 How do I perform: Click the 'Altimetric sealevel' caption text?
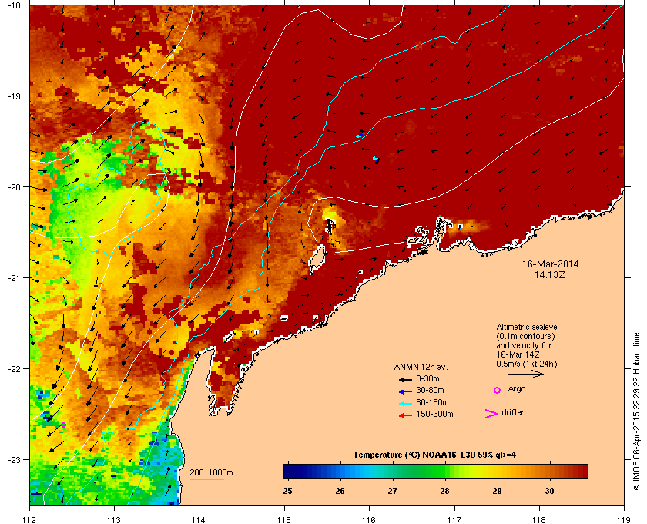pos(528,327)
